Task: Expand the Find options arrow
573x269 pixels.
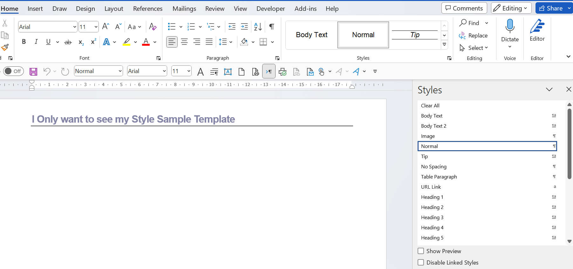Action: 487,23
